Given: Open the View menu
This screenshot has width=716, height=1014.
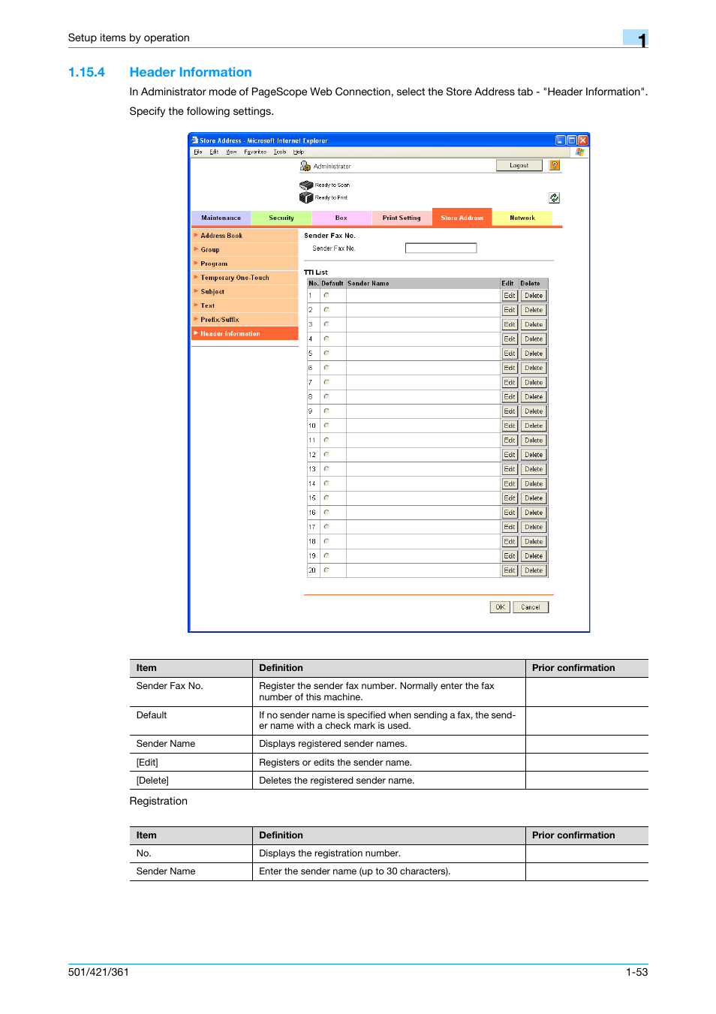Looking at the screenshot, I should coord(231,152).
